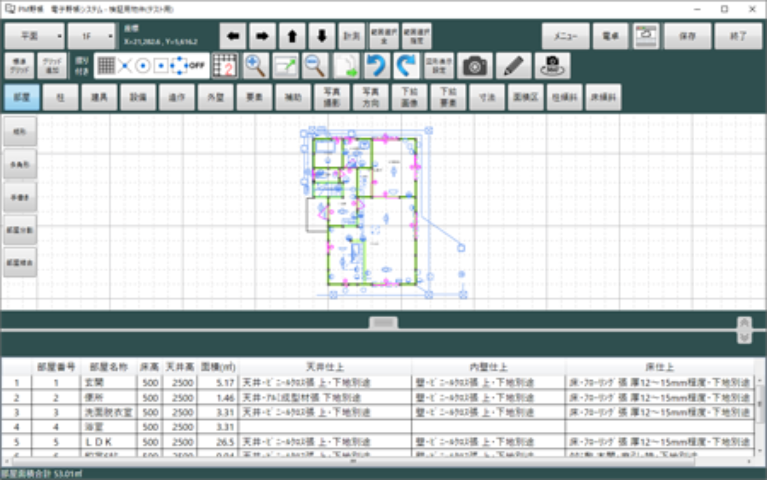Open the 電卓 calculator button
Screen dimensions: 767x480
(x=610, y=36)
